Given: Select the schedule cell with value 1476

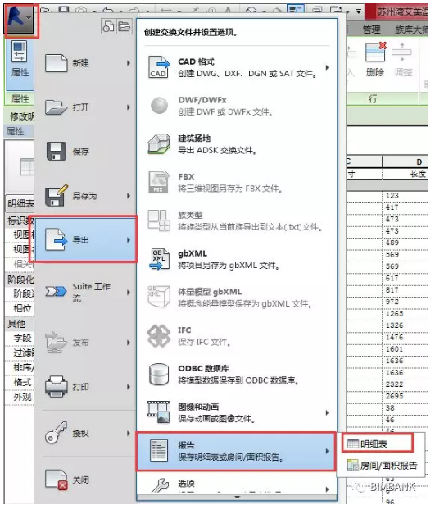Looking at the screenshot, I should click(406, 337).
